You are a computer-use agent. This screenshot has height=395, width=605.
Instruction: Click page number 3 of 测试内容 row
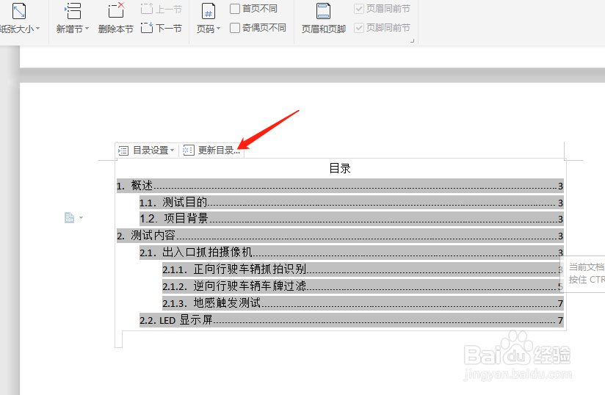click(x=561, y=236)
